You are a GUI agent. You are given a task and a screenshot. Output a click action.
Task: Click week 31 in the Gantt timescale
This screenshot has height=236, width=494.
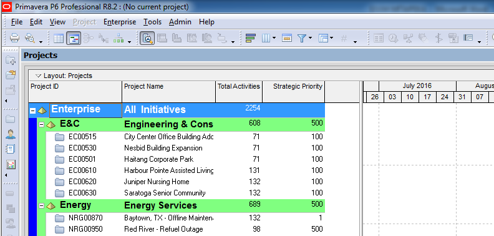point(462,97)
